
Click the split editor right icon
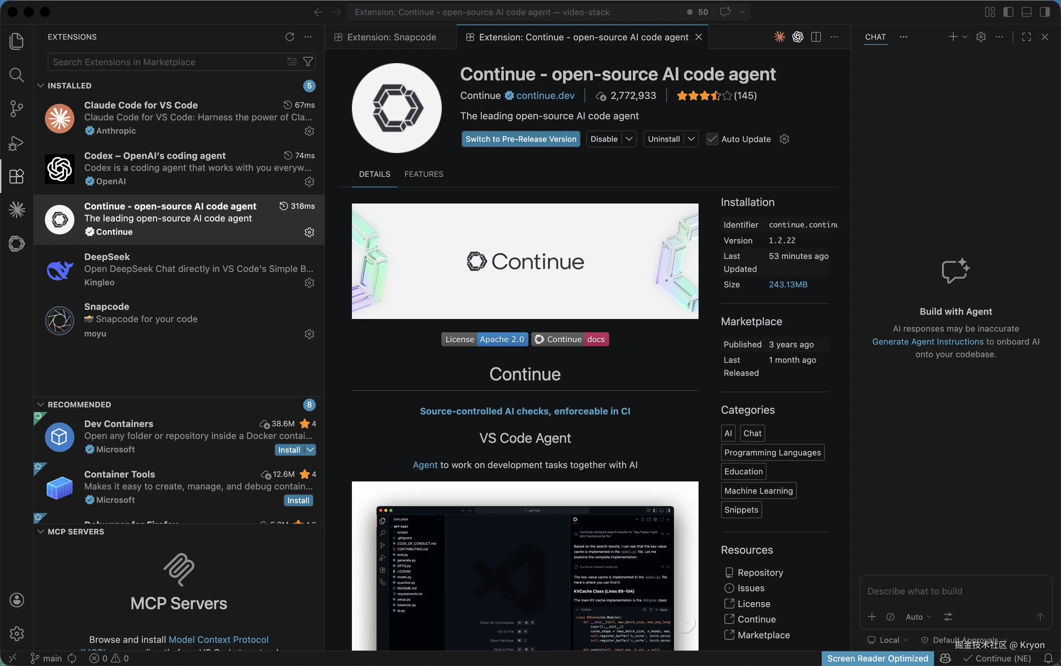click(816, 37)
